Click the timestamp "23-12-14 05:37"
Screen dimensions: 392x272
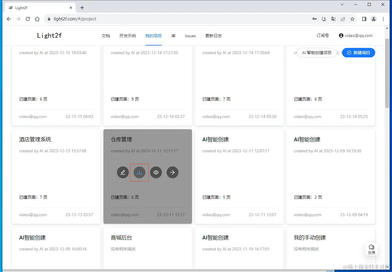(171, 116)
